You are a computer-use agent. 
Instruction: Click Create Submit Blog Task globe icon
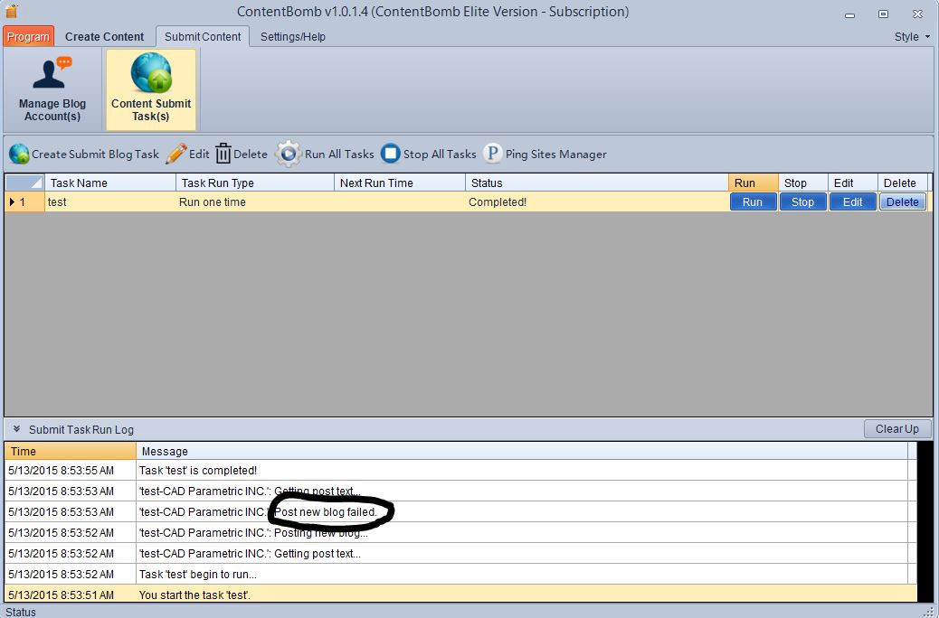coord(19,154)
